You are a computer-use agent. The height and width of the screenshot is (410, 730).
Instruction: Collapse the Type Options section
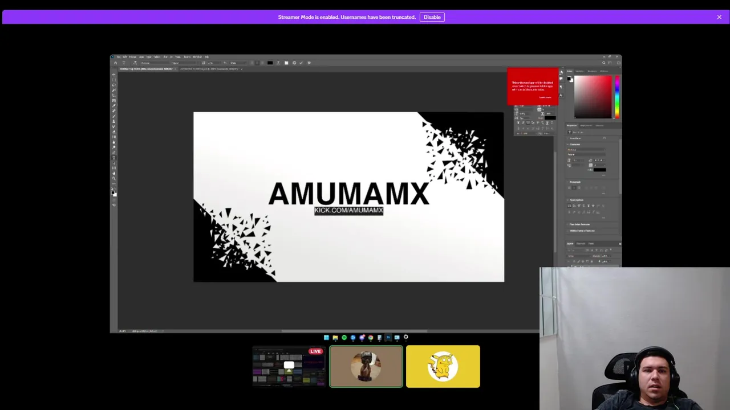pos(567,200)
